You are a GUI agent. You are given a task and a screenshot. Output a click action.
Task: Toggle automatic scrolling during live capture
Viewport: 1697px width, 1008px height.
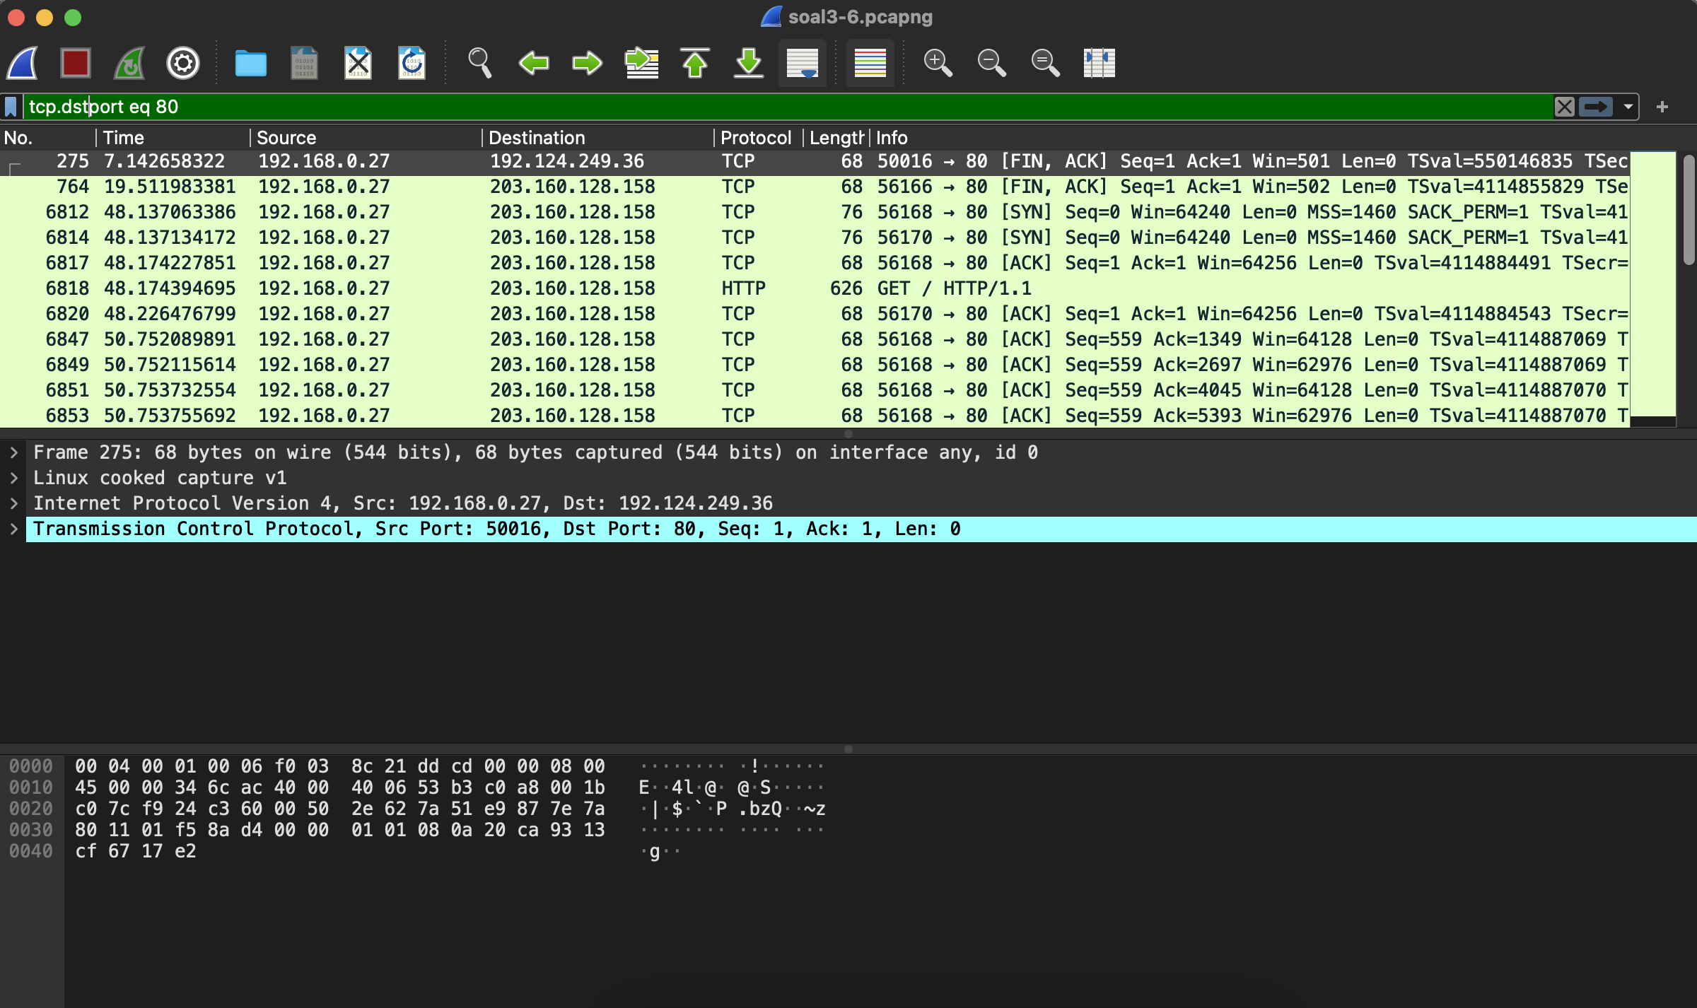coord(802,63)
